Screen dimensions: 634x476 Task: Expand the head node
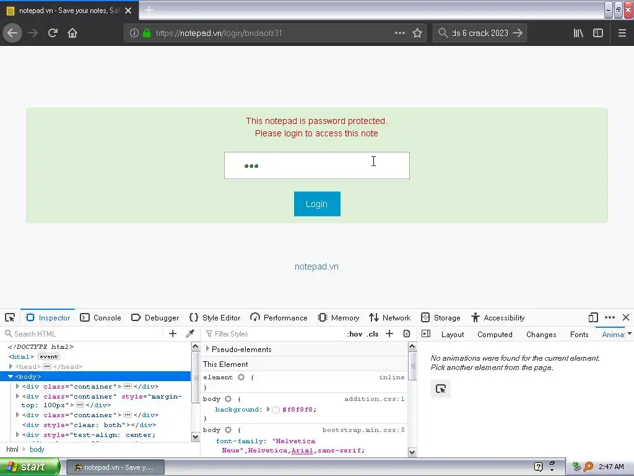11,366
